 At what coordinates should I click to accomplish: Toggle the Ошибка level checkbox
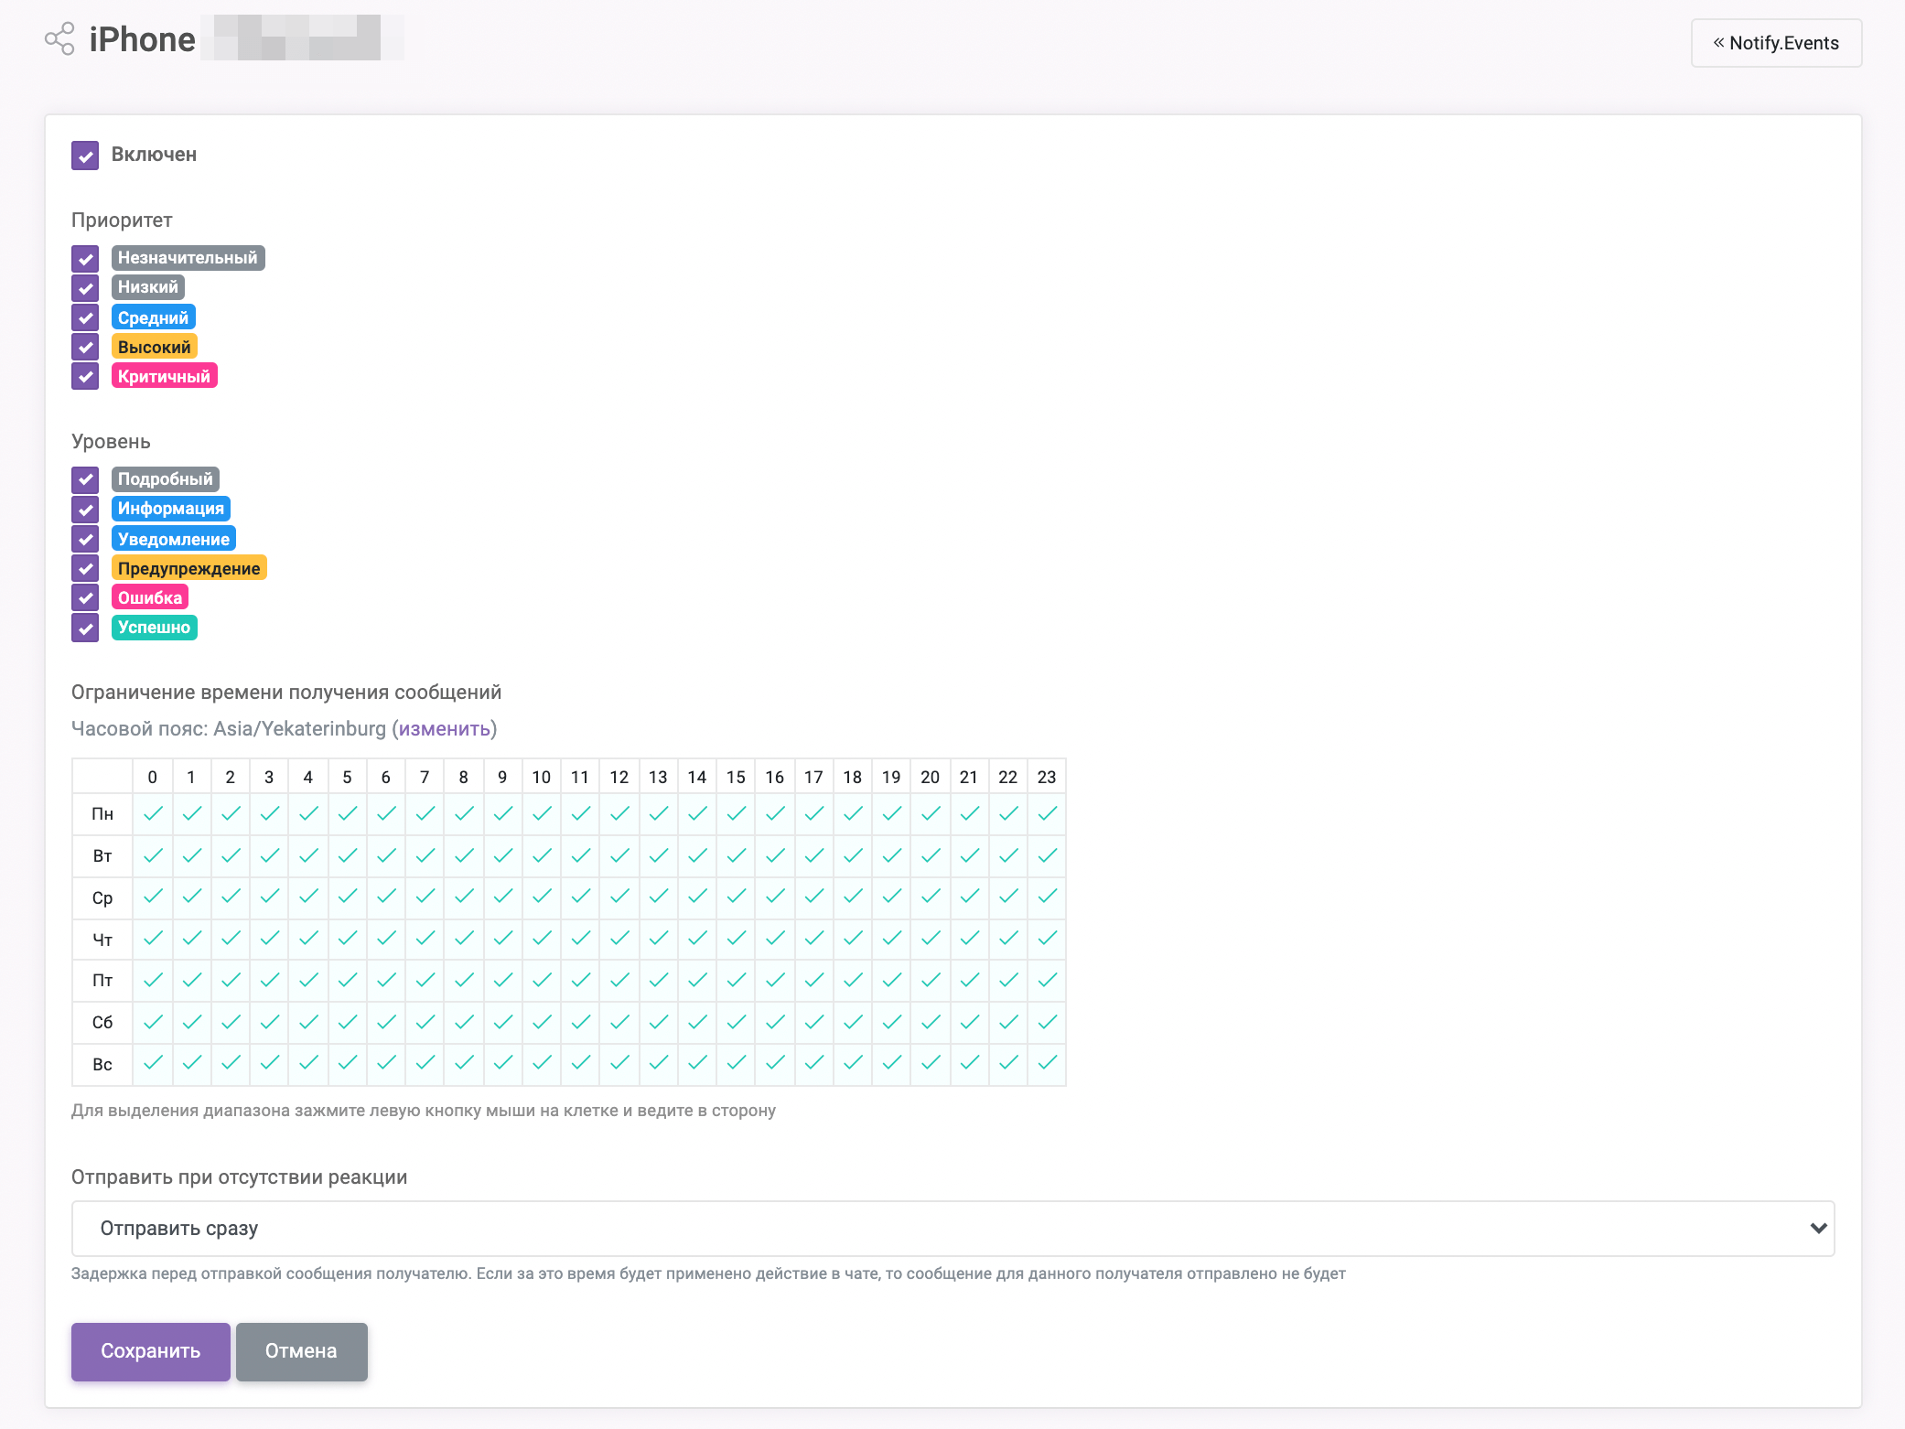85,597
